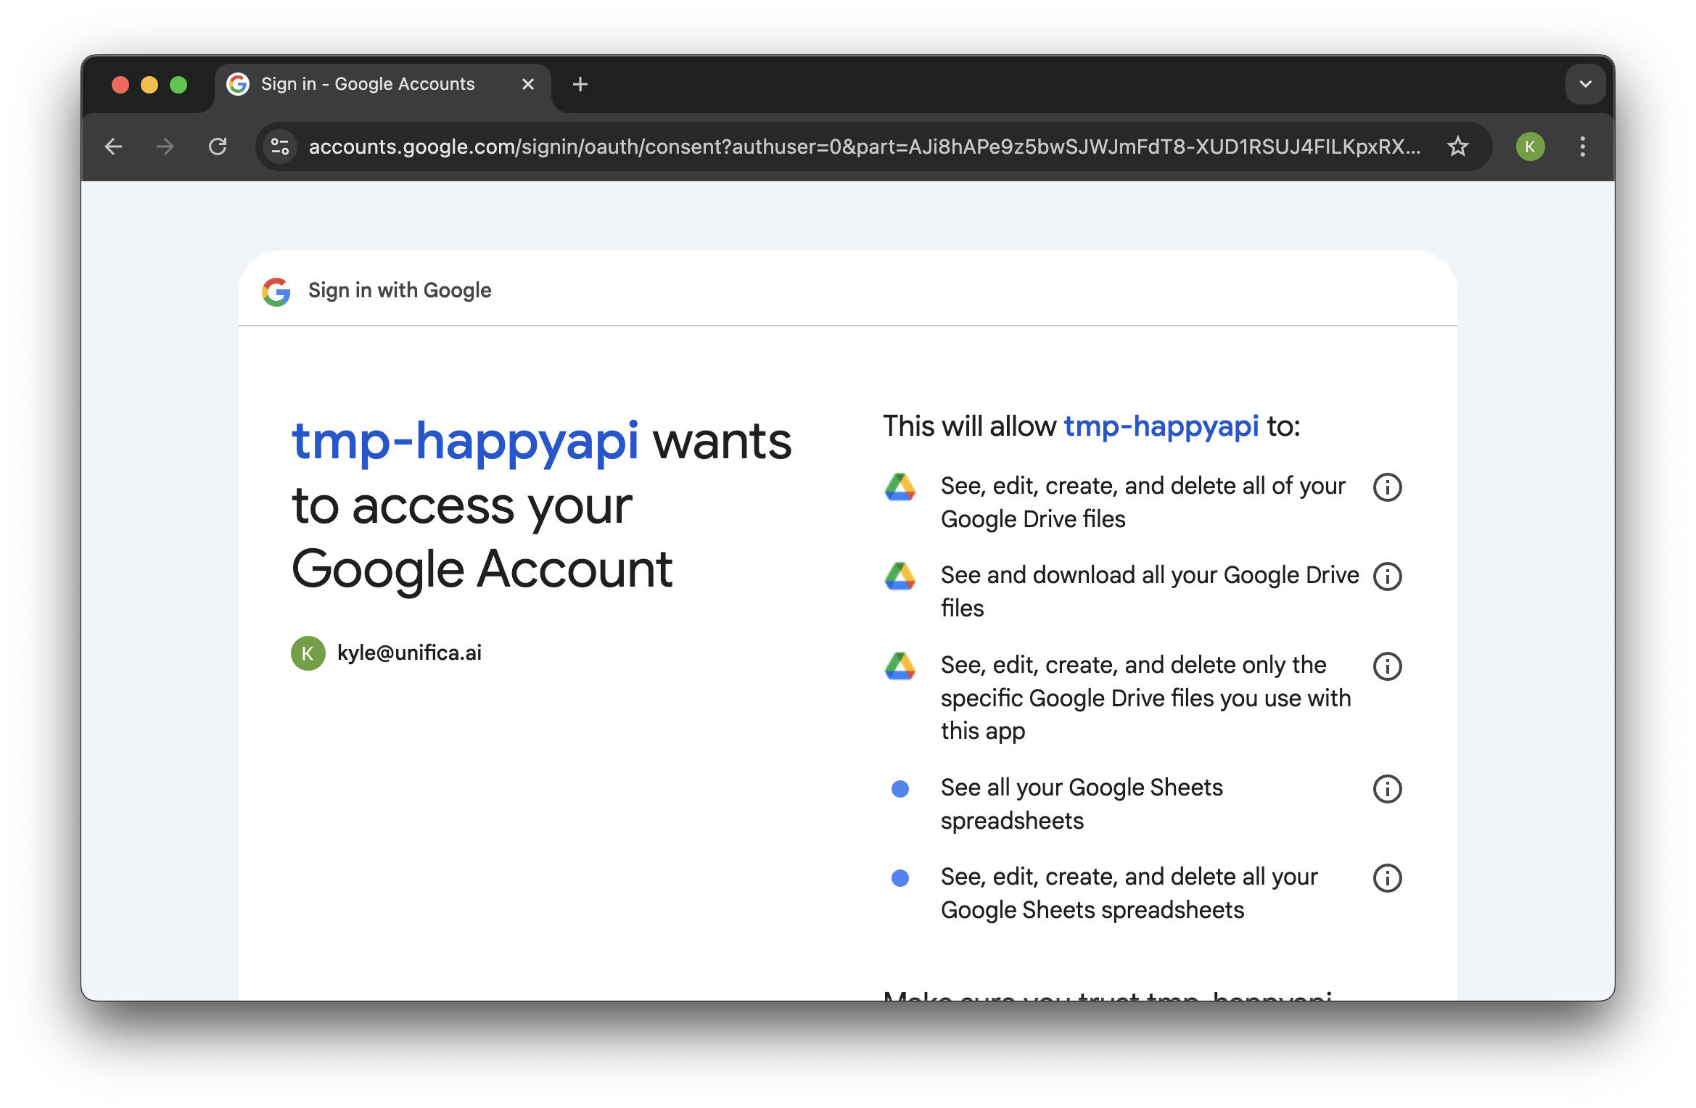
Task: Click 'See all your Google Sheets spreadsheets' text
Action: (x=1082, y=804)
